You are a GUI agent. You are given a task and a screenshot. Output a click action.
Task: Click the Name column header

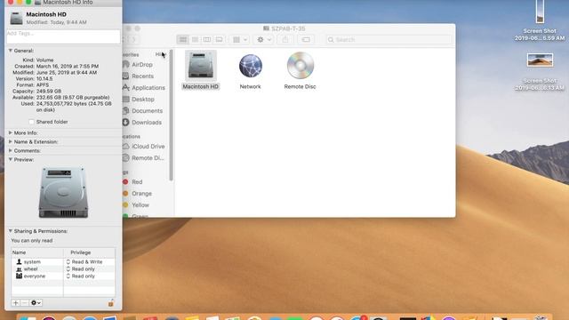tap(37, 252)
